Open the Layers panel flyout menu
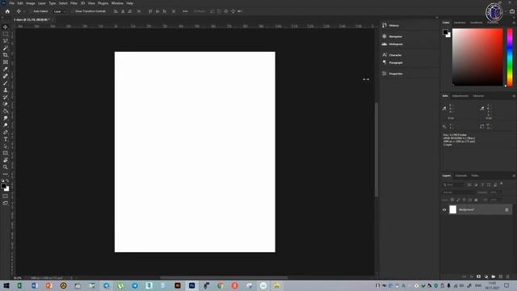The height and width of the screenshot is (291, 517). [514, 176]
